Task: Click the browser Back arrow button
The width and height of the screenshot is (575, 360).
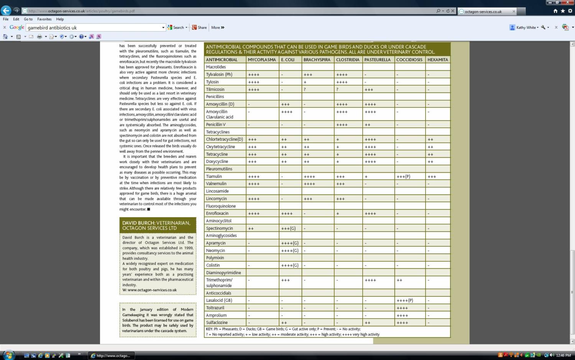Action: point(6,11)
